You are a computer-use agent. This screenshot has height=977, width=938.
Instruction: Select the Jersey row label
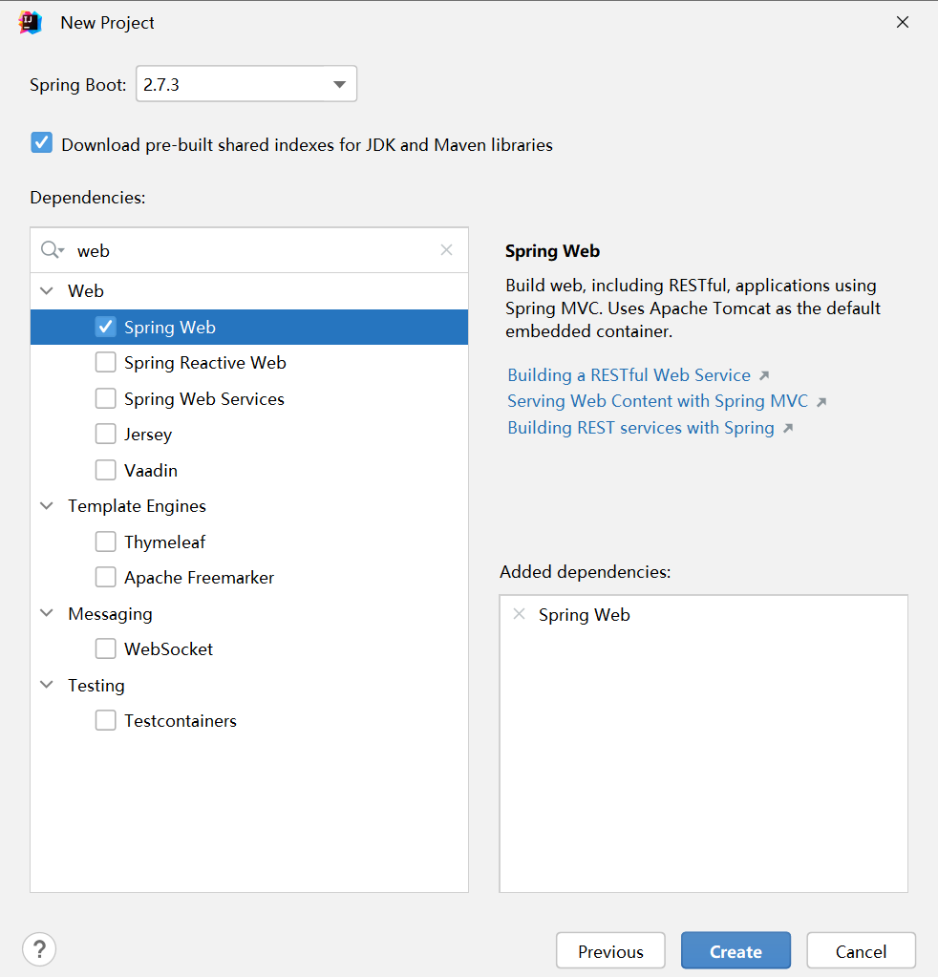[148, 435]
